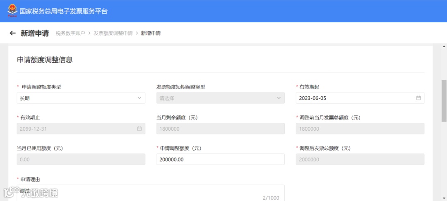Viewport: 447px width, 201px height.
Task: Click the 有效期止 field showing 2099-12-31
Action: 81,129
